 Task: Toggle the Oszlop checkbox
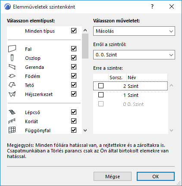click(x=74, y=58)
